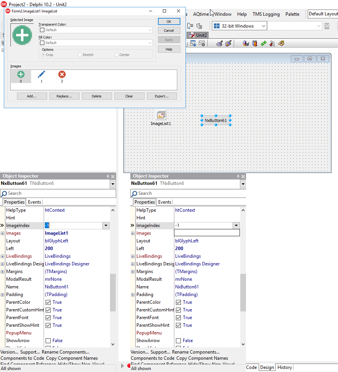Open component selector dropdown in right Object Inspector
The image size is (338, 372).
pos(243,184)
